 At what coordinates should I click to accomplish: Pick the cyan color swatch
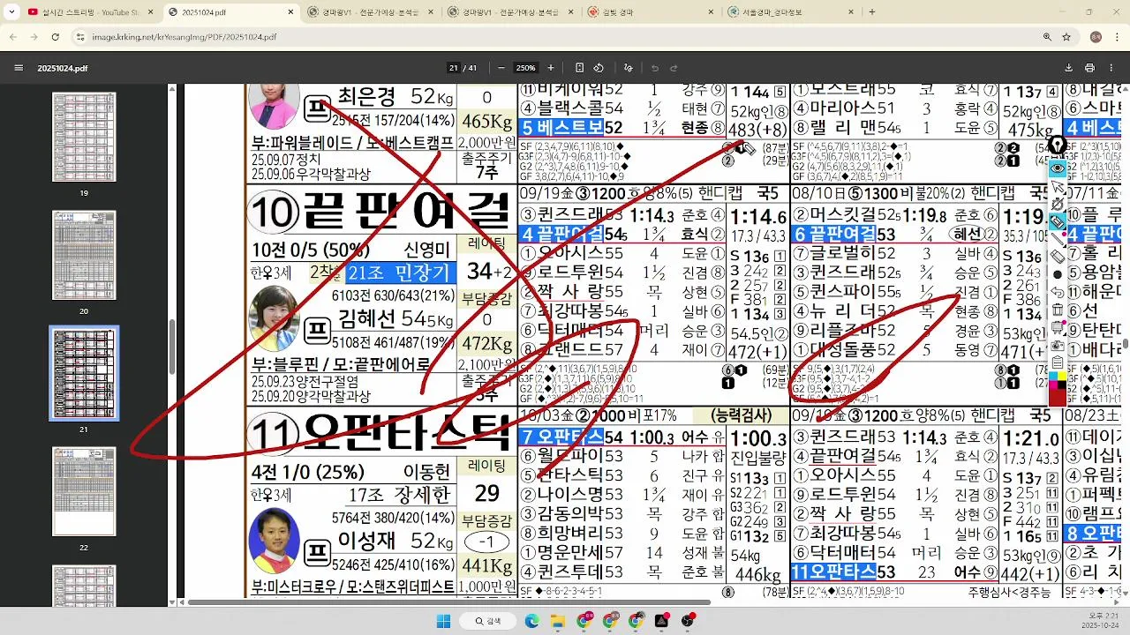pos(1052,376)
